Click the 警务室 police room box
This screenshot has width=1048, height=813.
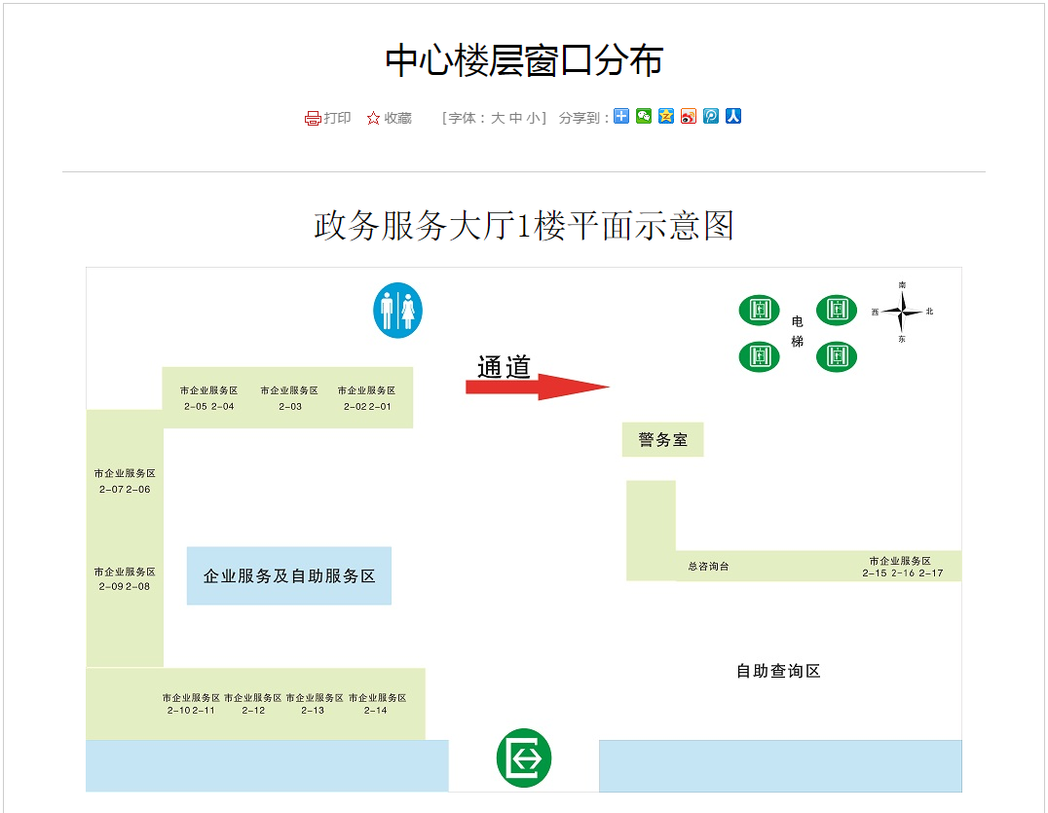click(x=663, y=439)
